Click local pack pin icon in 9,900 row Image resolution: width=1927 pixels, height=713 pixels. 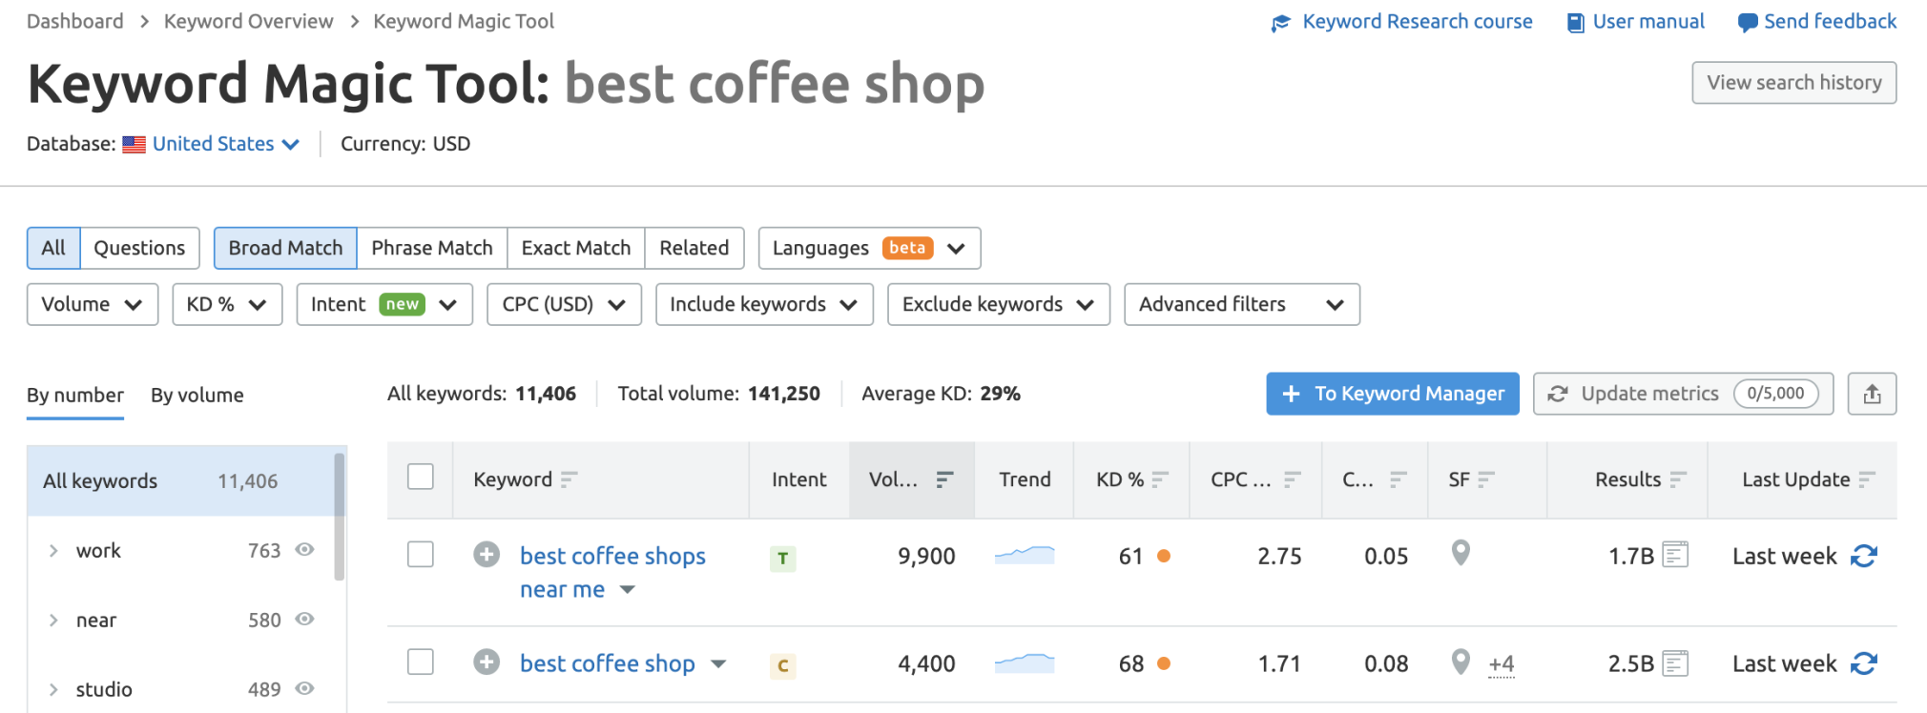tap(1461, 553)
